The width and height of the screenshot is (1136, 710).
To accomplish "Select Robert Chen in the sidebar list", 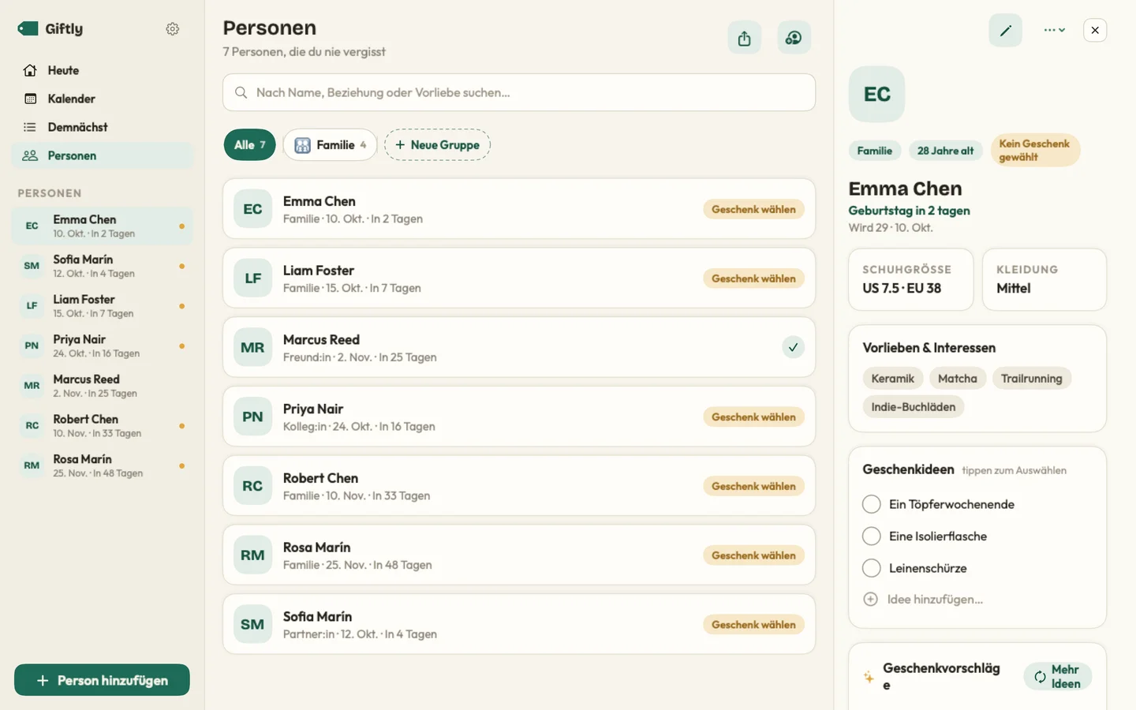I will (103, 426).
